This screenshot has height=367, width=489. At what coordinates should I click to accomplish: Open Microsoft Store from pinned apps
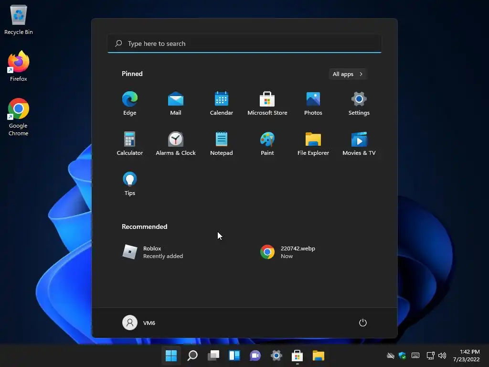pyautogui.click(x=267, y=104)
